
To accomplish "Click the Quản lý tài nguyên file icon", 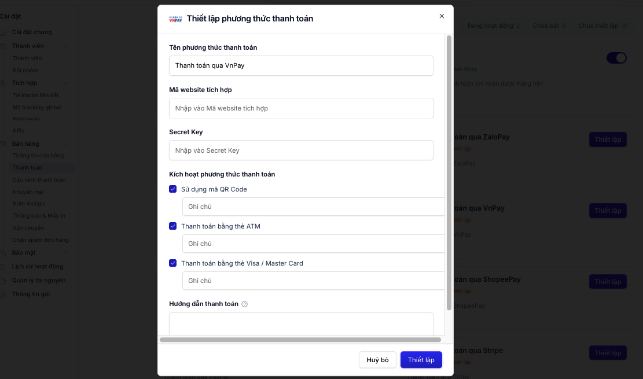I will tap(3, 281).
